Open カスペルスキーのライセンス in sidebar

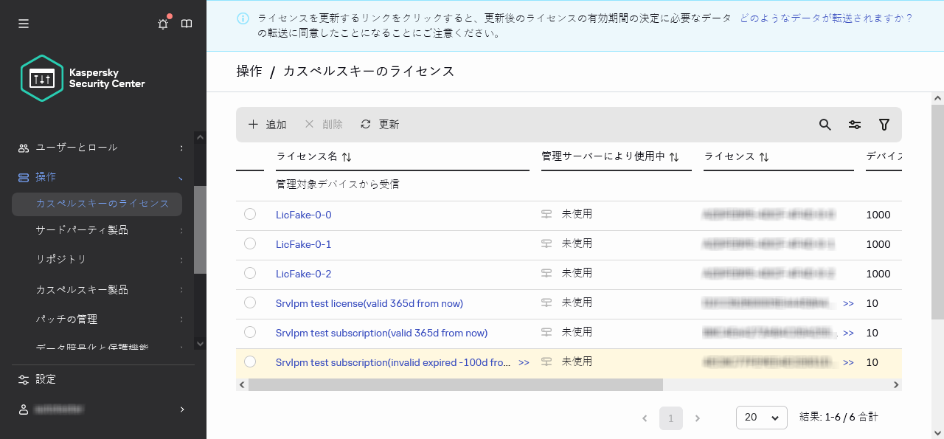(102, 204)
